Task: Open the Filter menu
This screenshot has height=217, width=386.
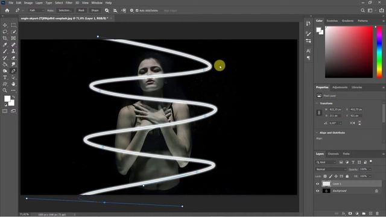Action: pos(69,2)
